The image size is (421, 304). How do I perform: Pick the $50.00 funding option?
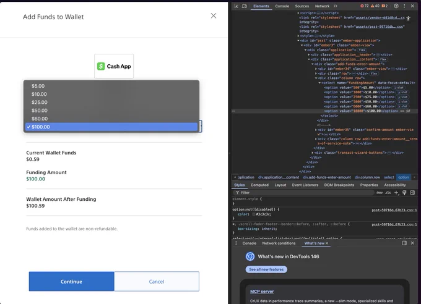coord(111,111)
